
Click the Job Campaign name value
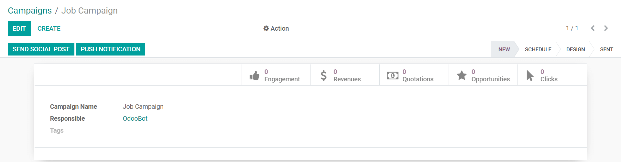tap(143, 106)
